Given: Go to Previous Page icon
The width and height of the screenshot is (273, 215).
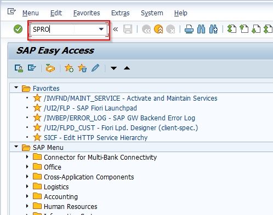Looking at the screenshot, I should pos(244,29).
